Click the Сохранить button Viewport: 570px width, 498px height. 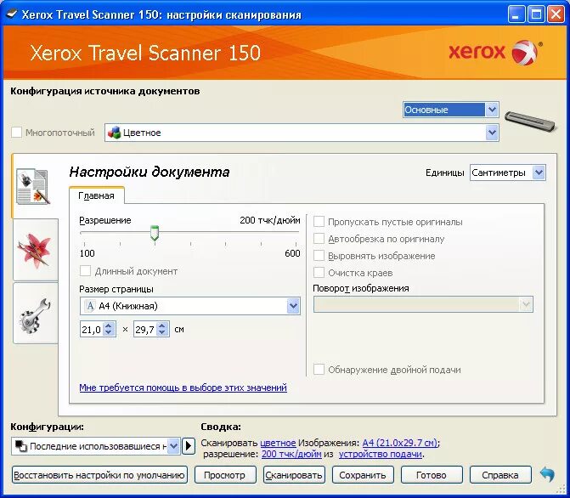coord(363,475)
